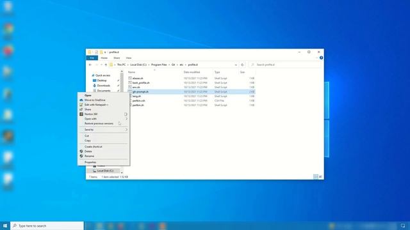
Task: Click the Properties icon in title bar
Action: click(x=96, y=52)
